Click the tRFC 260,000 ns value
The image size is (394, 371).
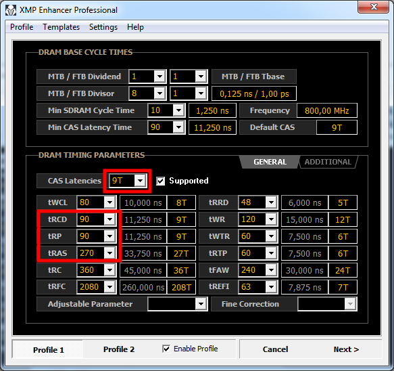click(143, 288)
